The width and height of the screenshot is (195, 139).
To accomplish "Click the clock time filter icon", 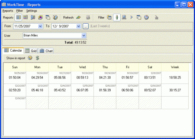I will (x=146, y=17).
